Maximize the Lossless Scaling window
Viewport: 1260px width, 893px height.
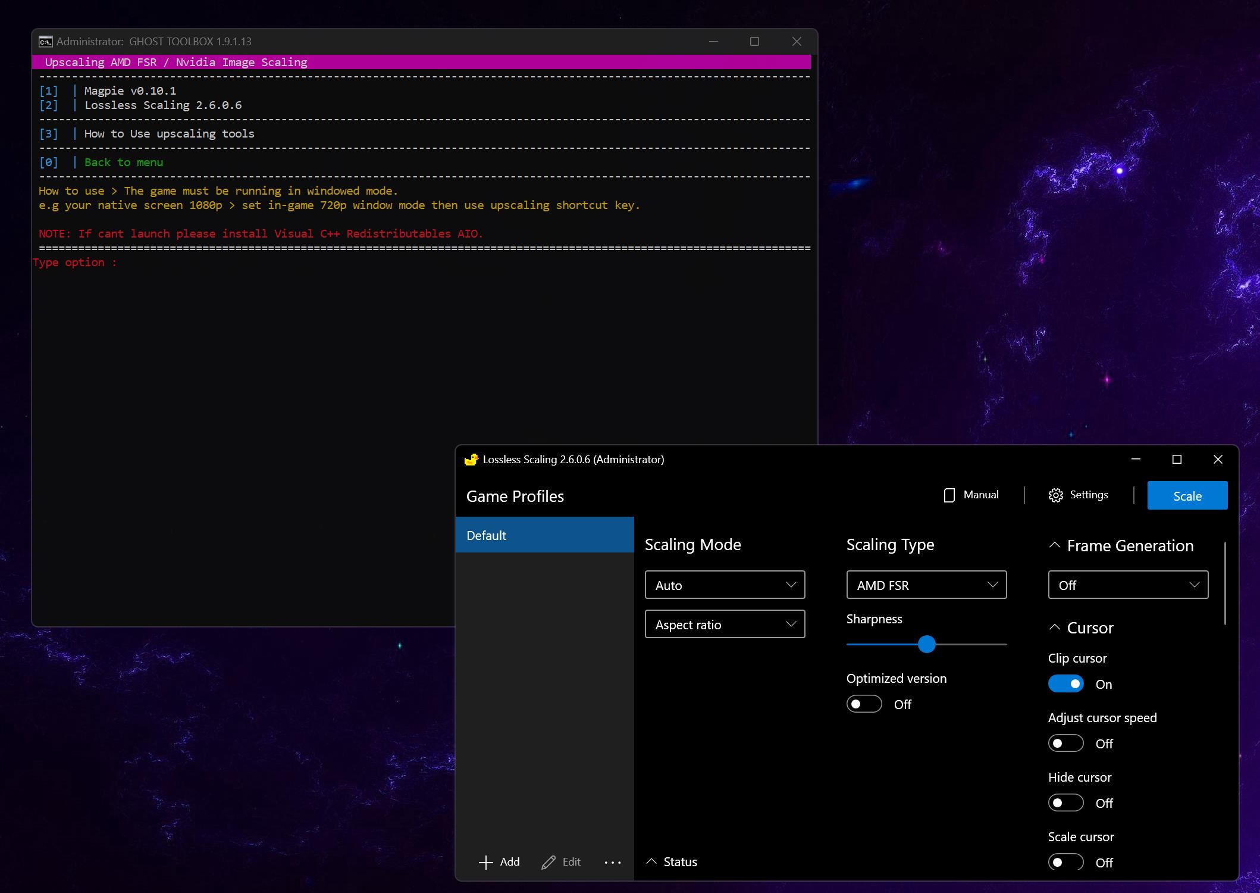1177,459
